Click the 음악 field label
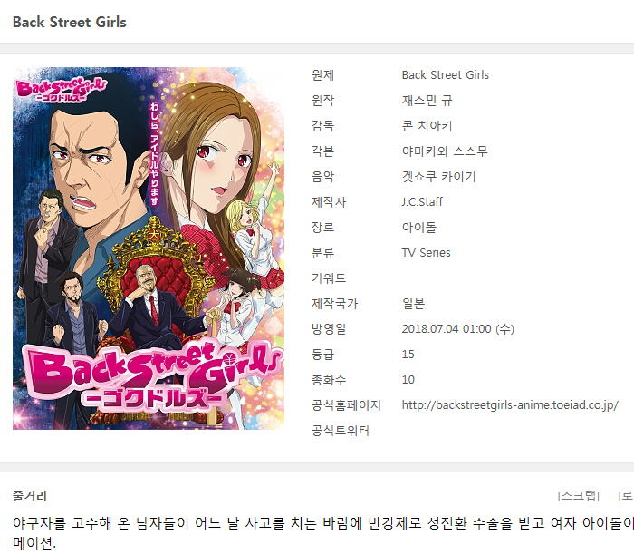634x555 pixels. (322, 177)
